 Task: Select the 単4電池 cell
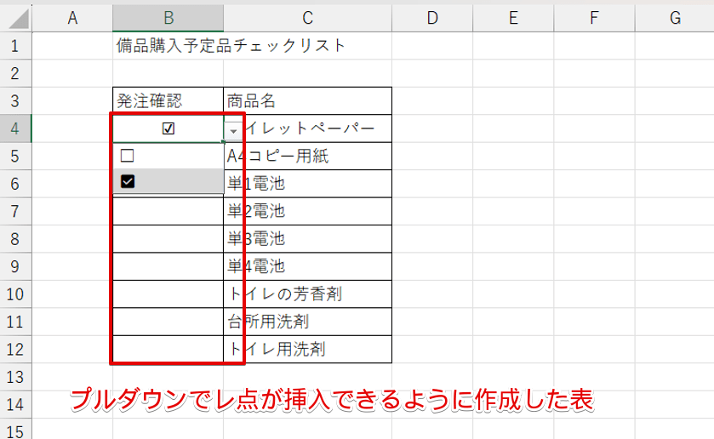click(x=307, y=266)
